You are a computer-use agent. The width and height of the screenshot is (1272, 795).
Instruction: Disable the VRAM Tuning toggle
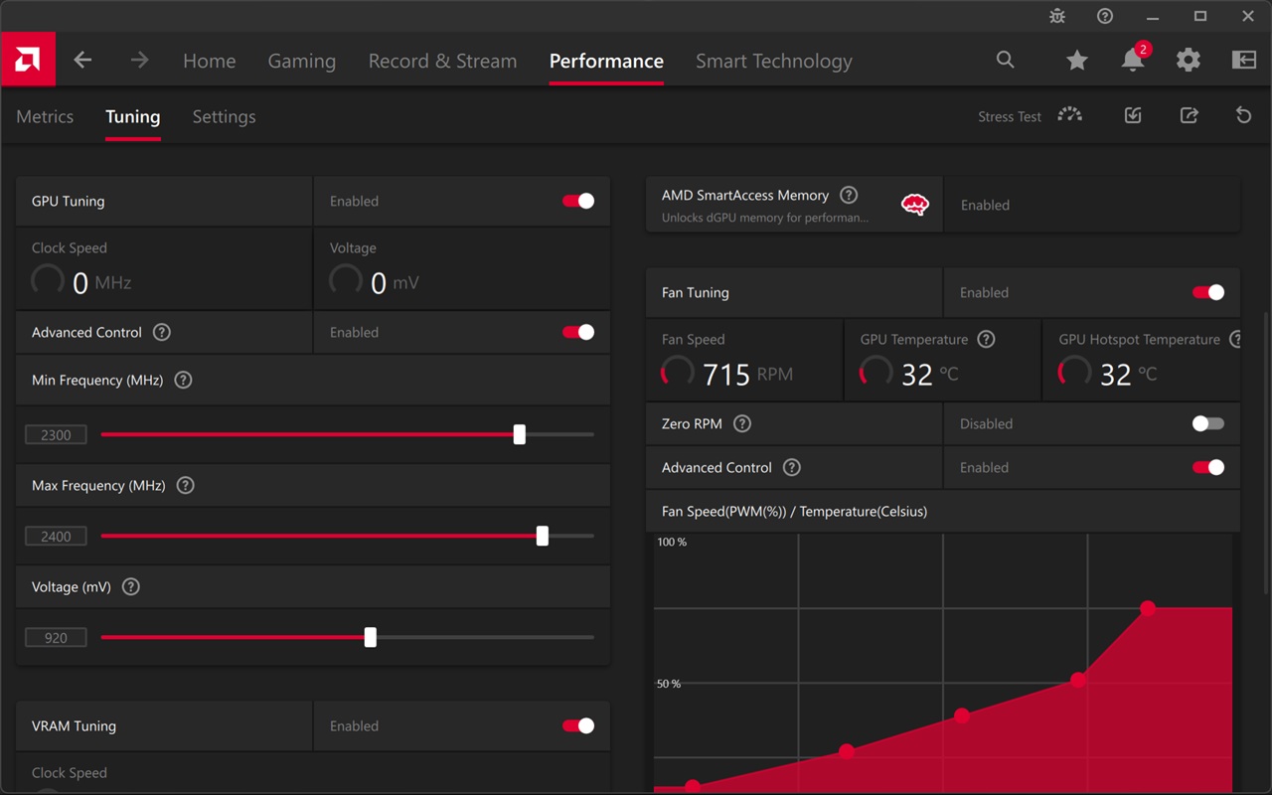point(578,725)
